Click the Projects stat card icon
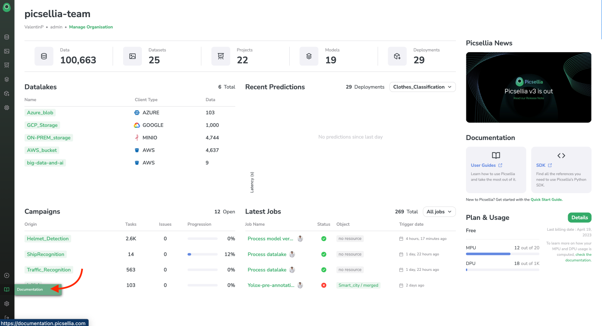The height and width of the screenshot is (326, 602). (221, 56)
